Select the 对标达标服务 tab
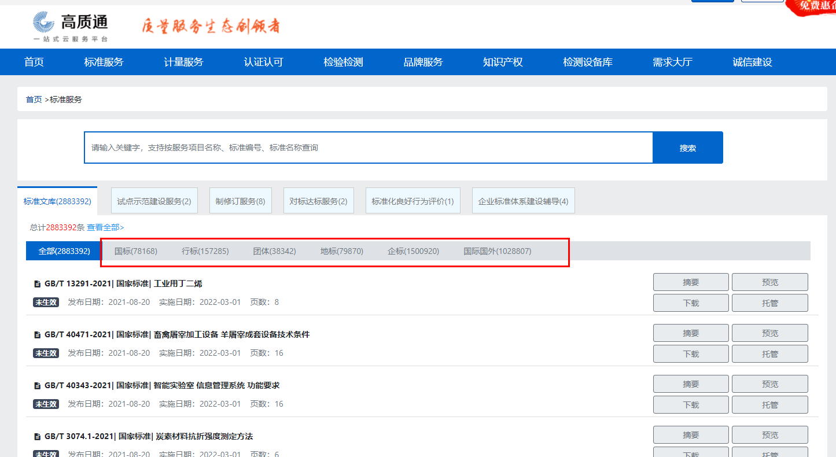 (318, 200)
